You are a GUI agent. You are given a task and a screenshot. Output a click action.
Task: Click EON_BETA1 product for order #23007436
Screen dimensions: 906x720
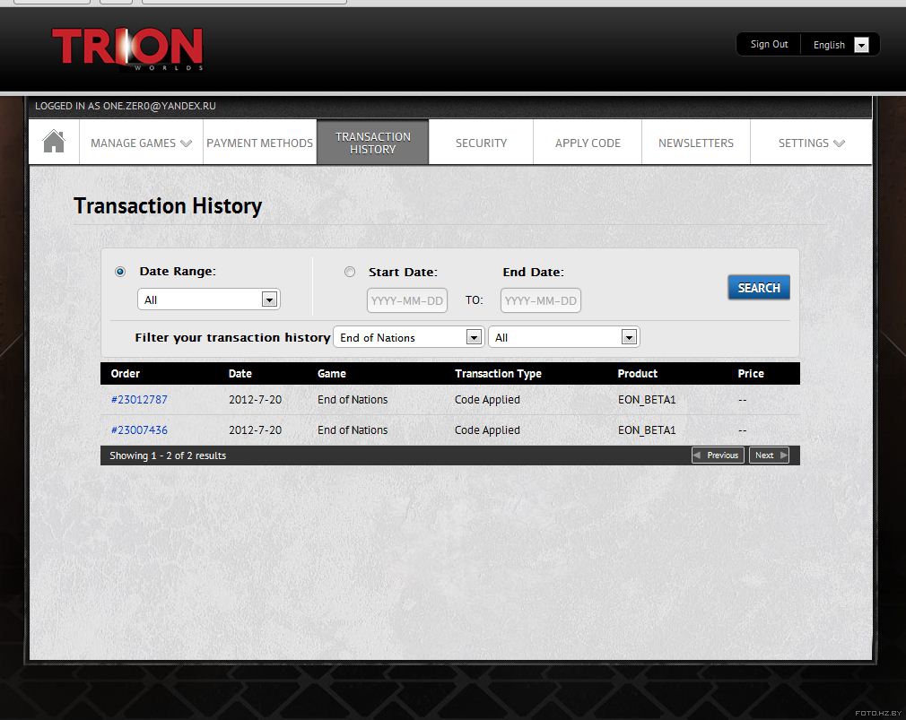coord(647,430)
